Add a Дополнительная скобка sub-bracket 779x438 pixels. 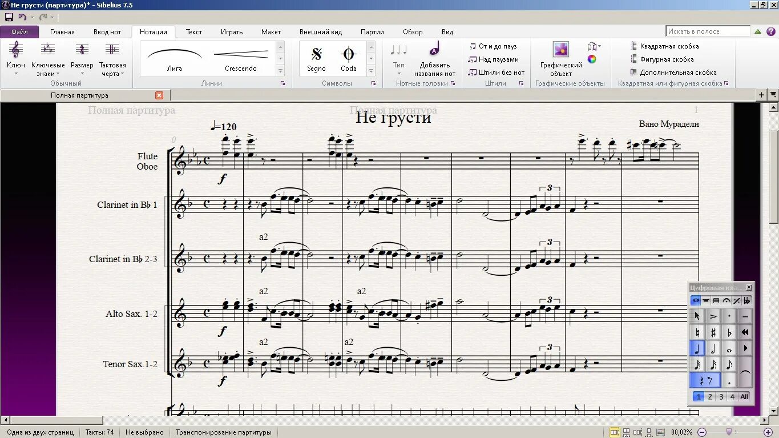click(673, 73)
